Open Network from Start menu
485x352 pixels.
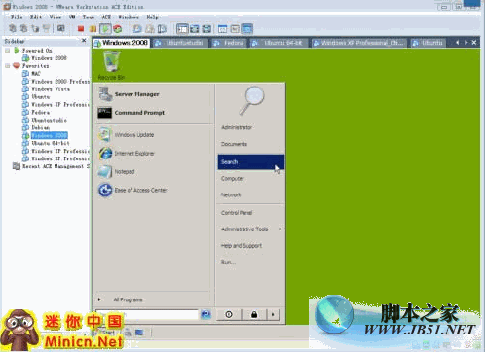pyautogui.click(x=231, y=194)
